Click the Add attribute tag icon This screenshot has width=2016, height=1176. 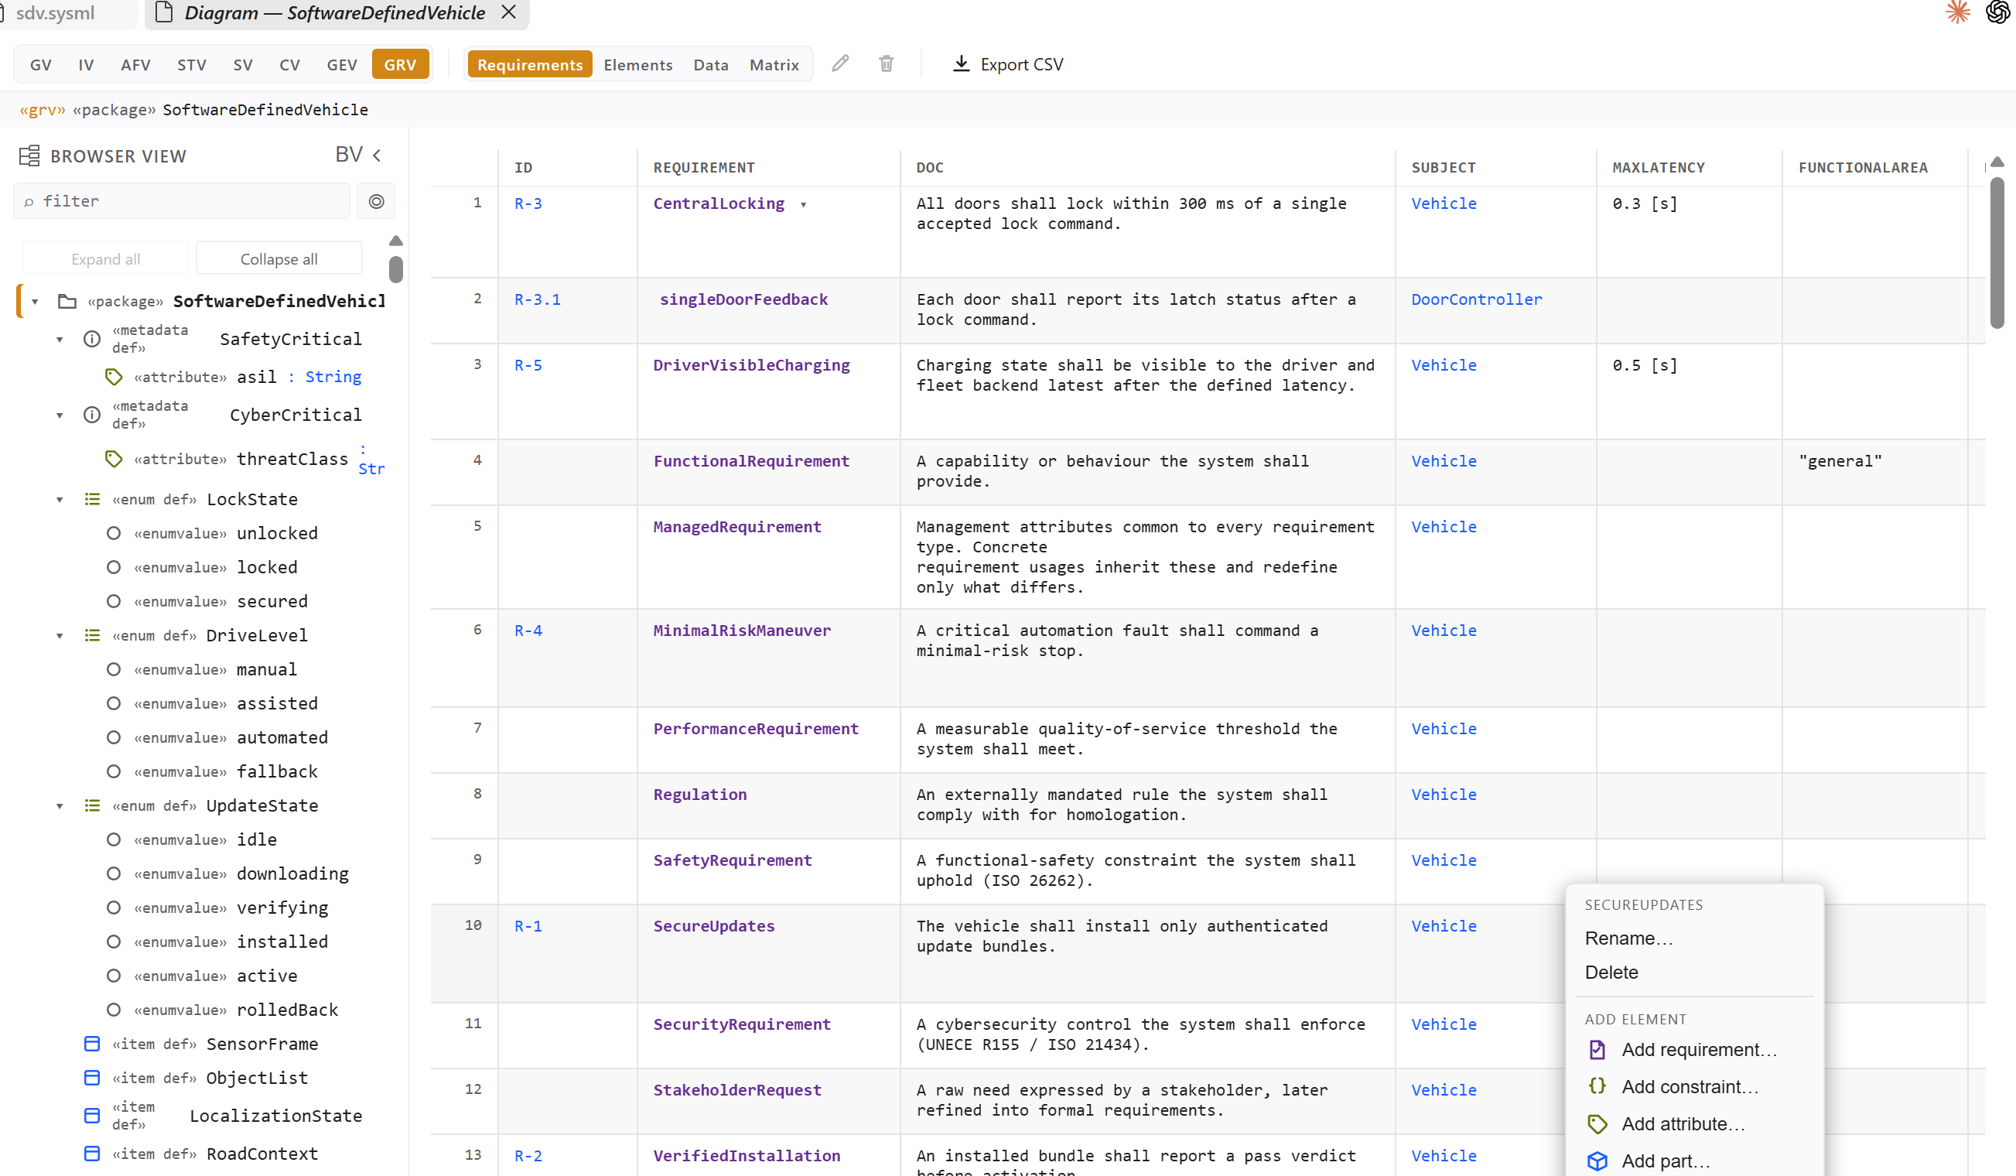[x=1597, y=1124]
